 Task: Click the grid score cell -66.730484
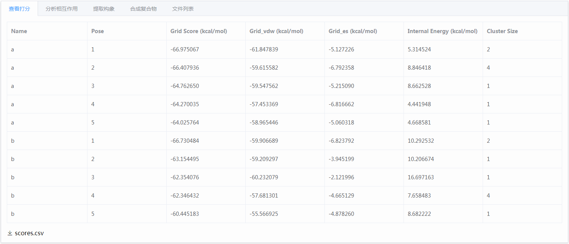pyautogui.click(x=184, y=141)
